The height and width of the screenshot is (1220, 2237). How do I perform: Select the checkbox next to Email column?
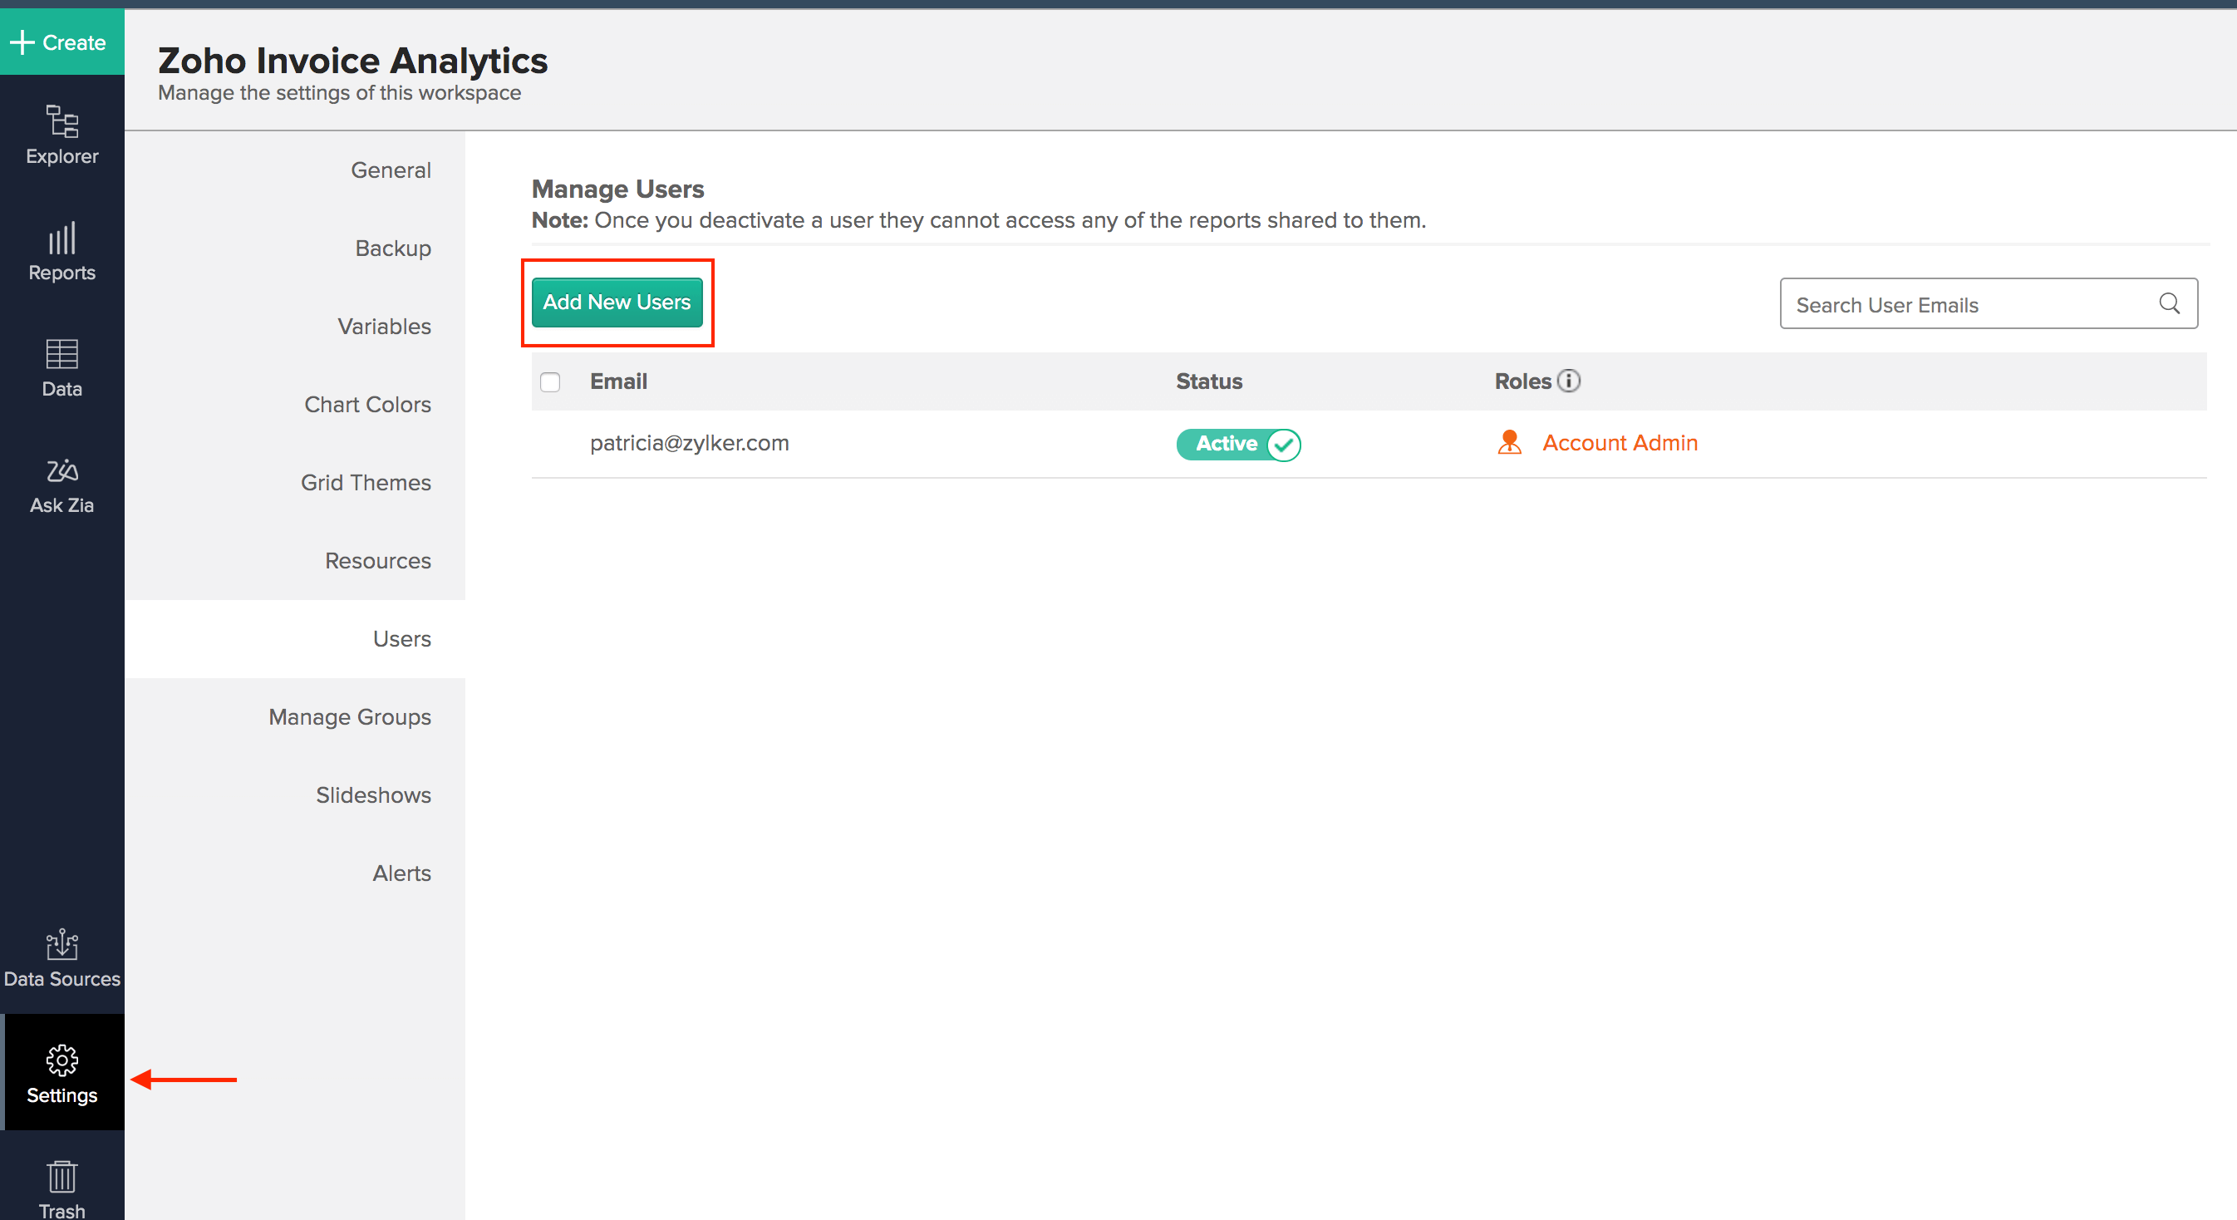550,381
